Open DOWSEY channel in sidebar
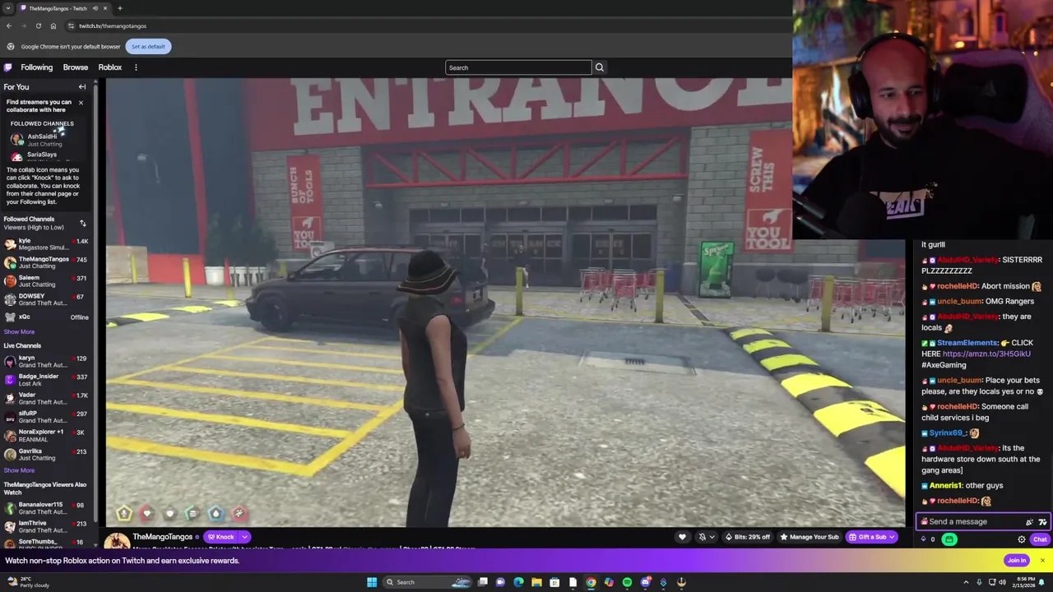Viewport: 1053px width, 592px height. (x=46, y=299)
